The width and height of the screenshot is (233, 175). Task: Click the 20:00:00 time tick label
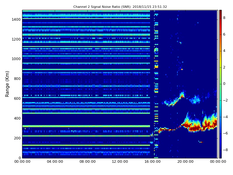click(x=185, y=162)
